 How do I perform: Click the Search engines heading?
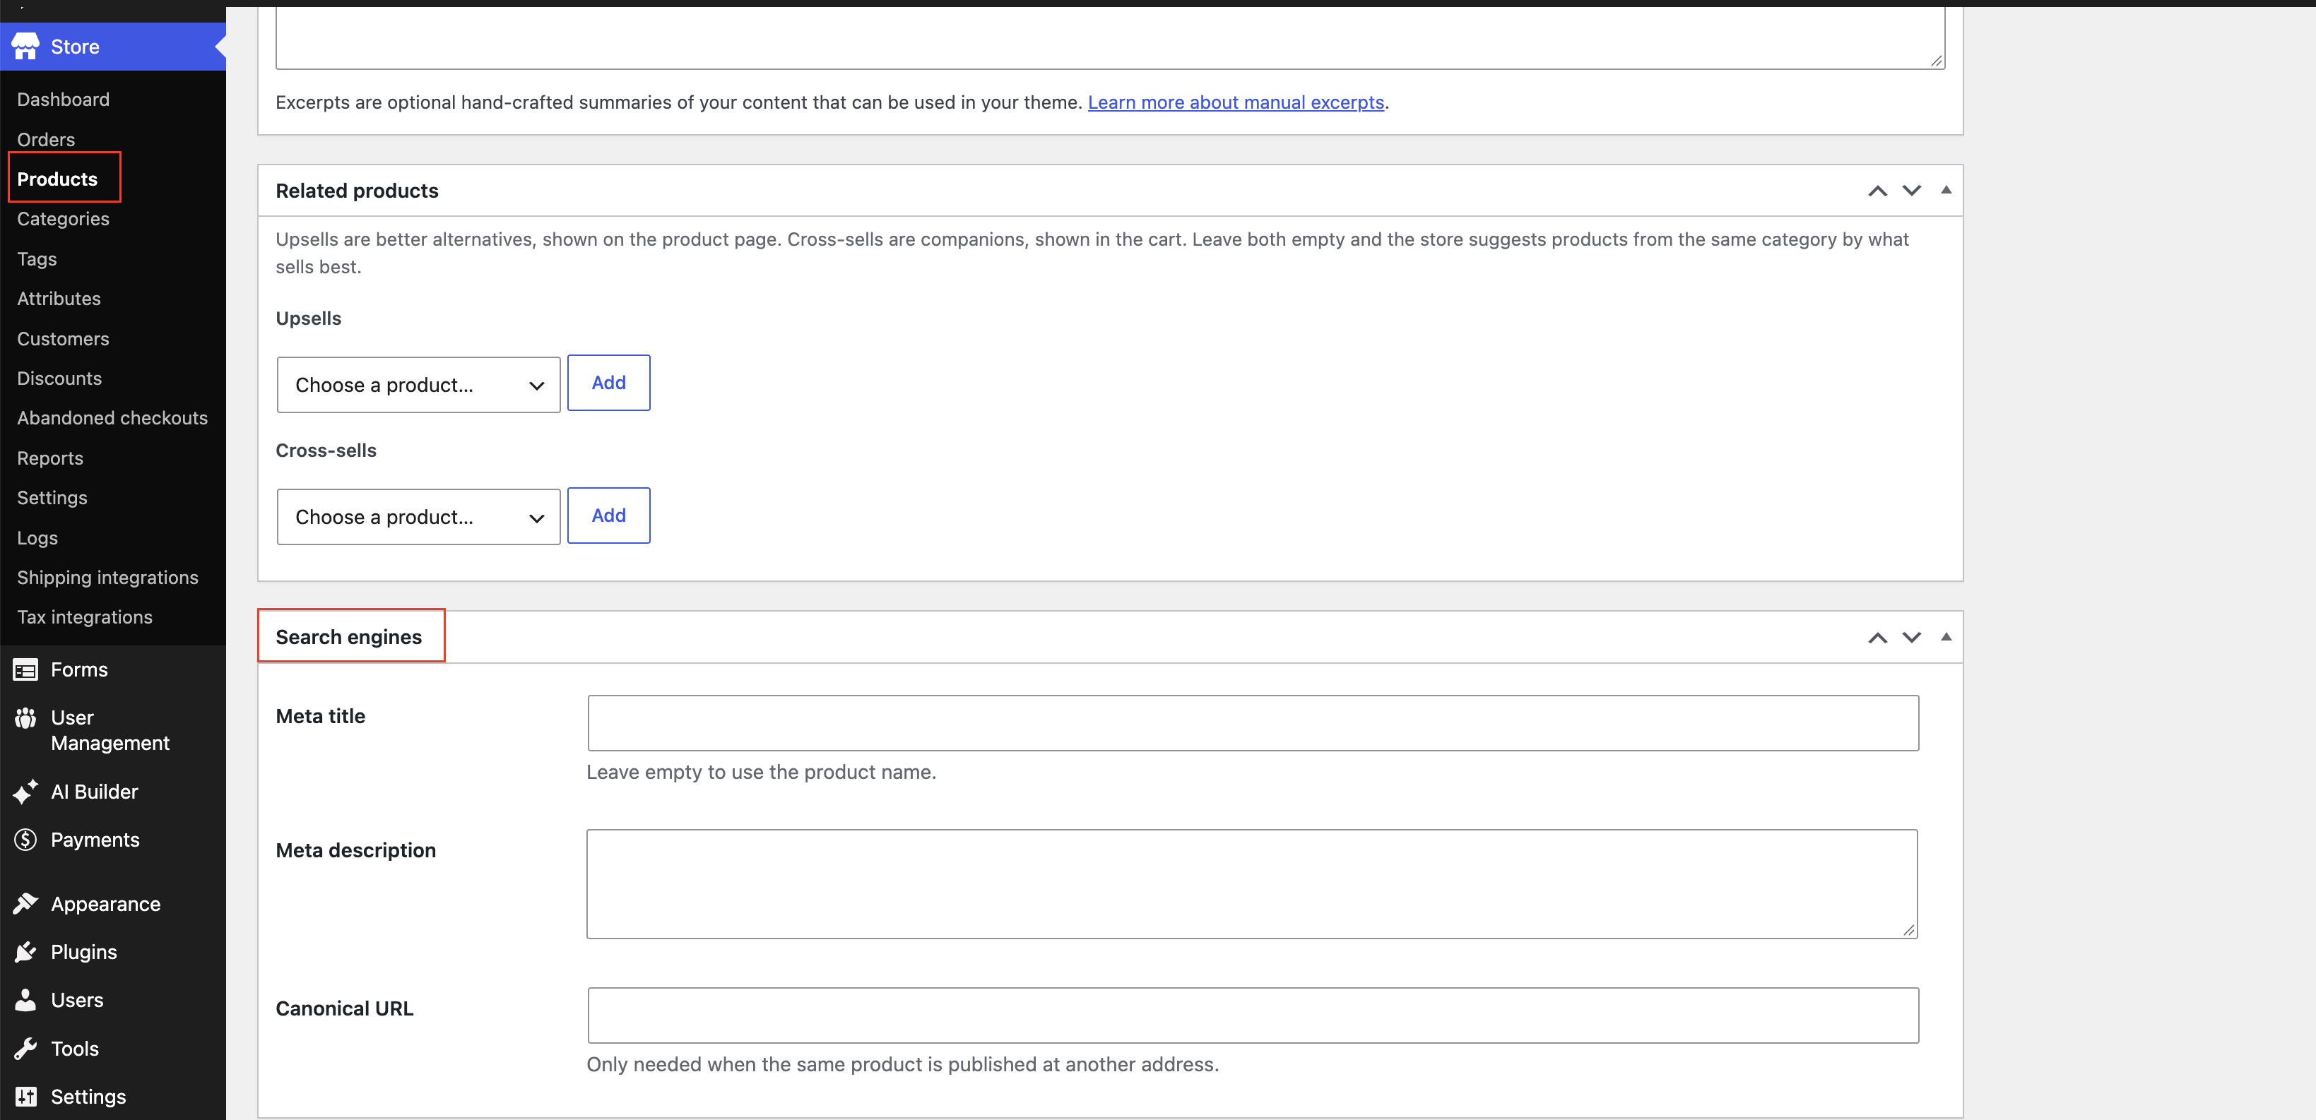coord(349,636)
